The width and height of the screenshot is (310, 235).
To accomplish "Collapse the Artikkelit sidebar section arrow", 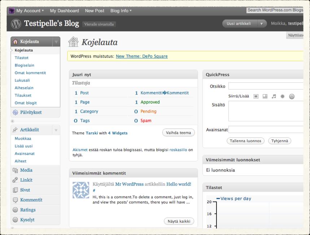I will pos(56,130).
